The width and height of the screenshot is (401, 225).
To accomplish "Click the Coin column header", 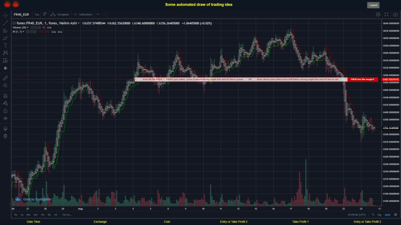I will [167, 222].
